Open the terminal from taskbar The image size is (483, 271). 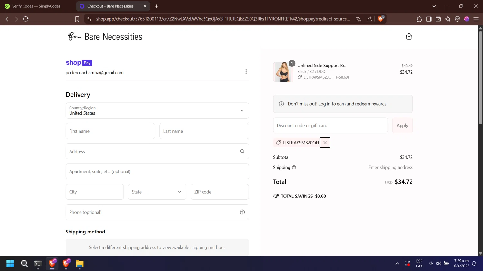click(x=38, y=264)
